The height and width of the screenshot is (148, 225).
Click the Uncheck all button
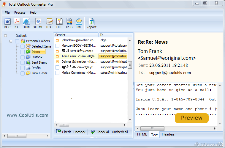[120, 132]
